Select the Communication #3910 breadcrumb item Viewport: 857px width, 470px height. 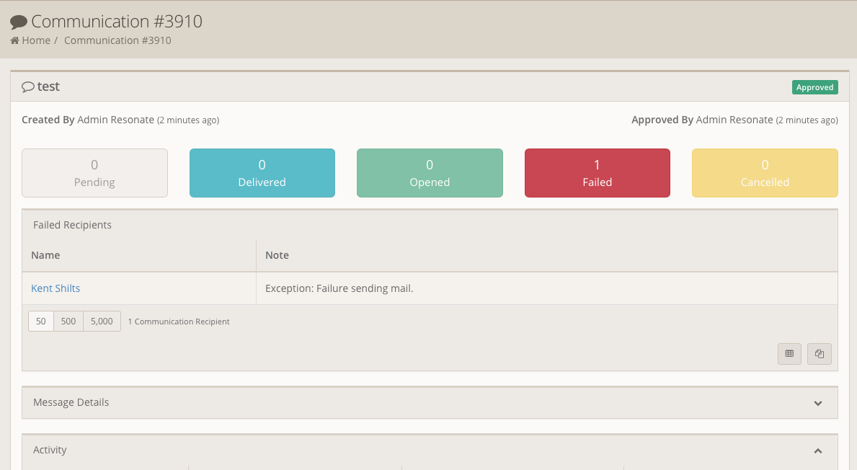click(117, 40)
